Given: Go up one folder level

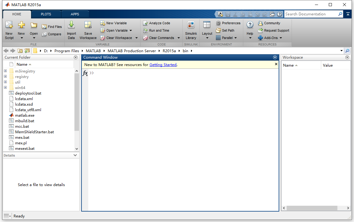Looking at the screenshot, I should (x=20, y=51).
